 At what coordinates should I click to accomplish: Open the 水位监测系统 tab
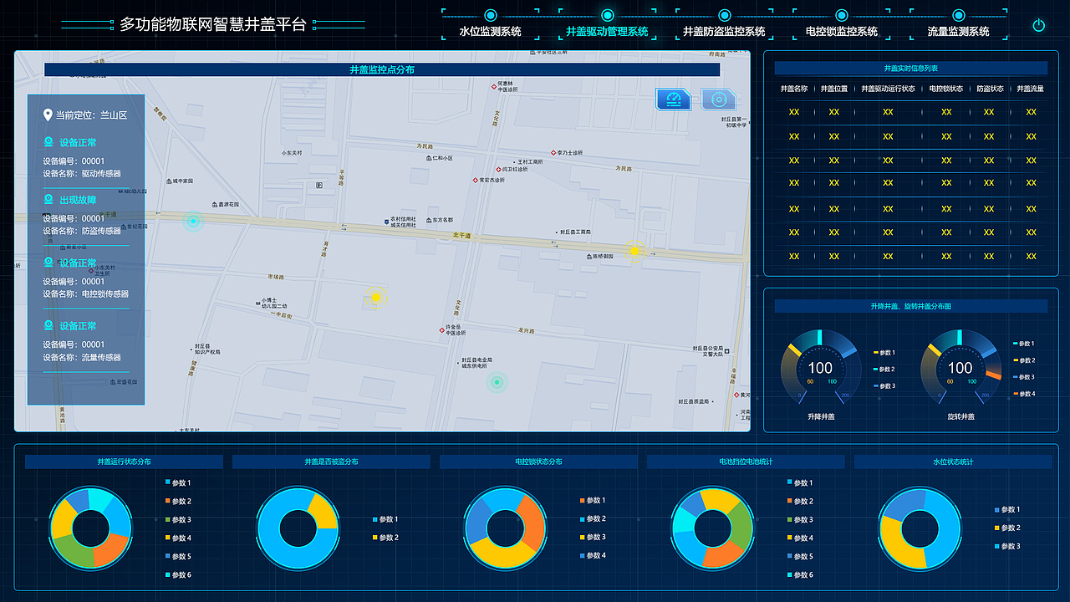(491, 31)
